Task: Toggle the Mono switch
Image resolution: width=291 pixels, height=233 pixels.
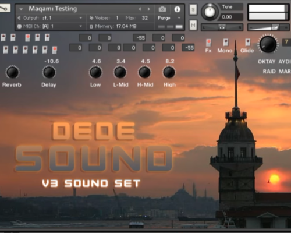Action: 225,43
